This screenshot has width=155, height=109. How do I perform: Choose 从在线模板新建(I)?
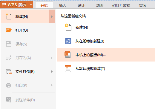(106, 41)
